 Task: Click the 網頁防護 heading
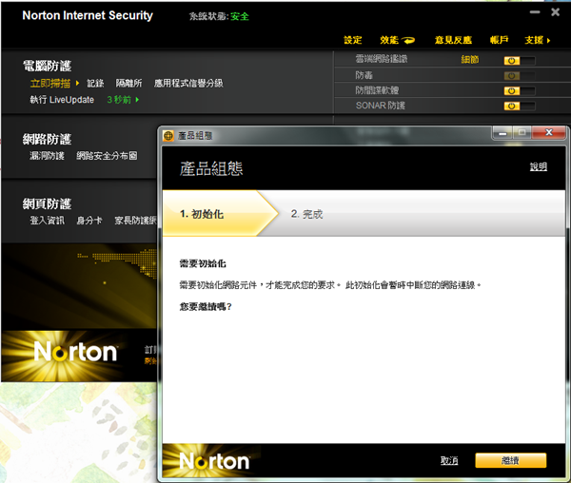click(47, 203)
